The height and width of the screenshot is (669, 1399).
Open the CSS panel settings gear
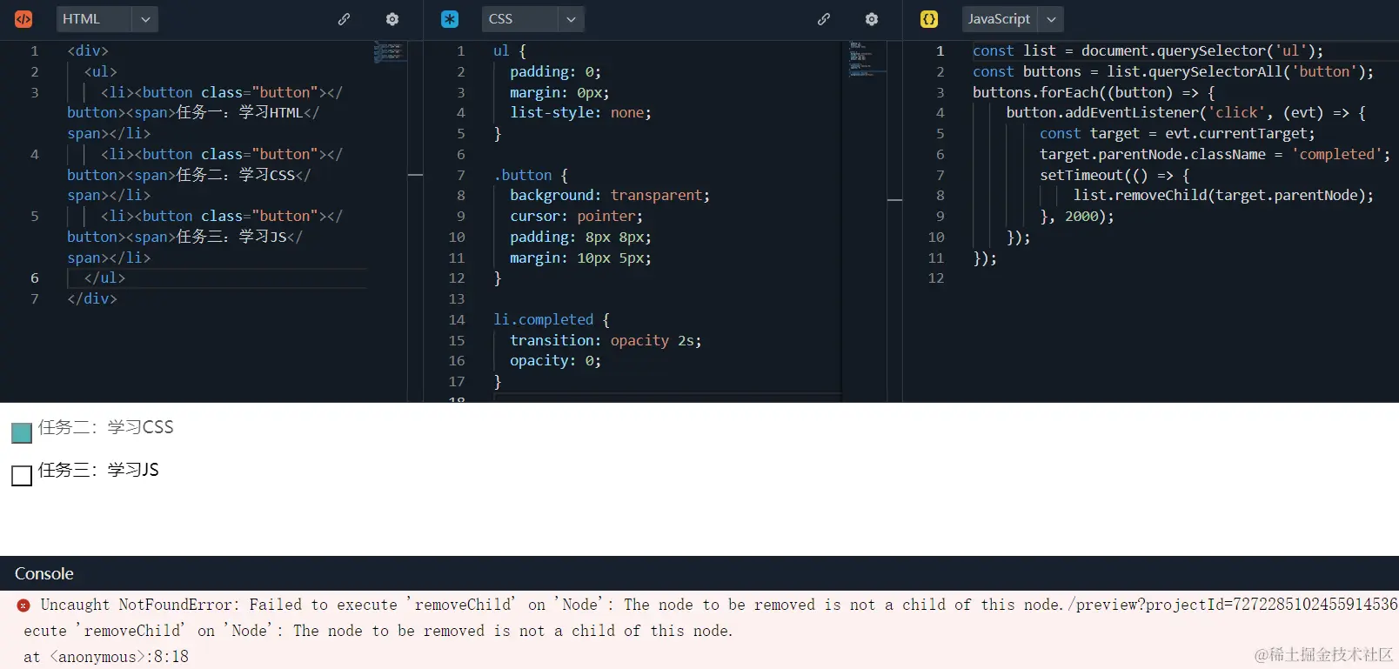tap(872, 19)
